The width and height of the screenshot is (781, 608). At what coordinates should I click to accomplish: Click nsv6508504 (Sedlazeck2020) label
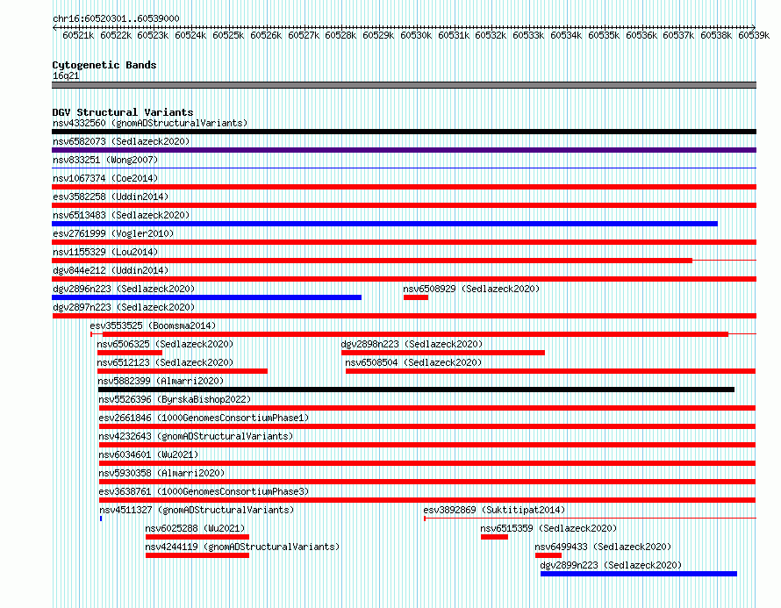[413, 362]
